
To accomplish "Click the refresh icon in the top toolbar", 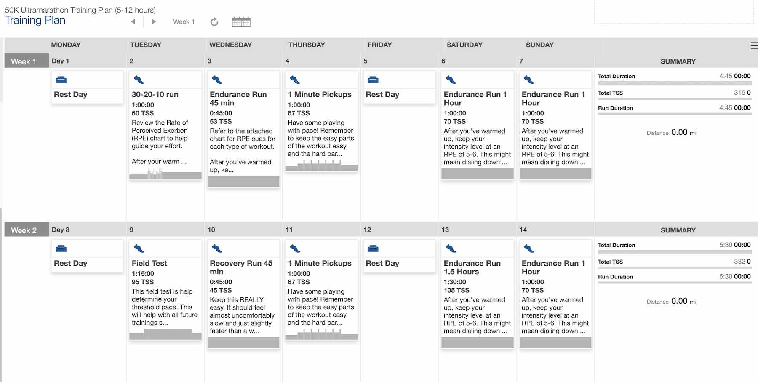I will [x=214, y=21].
